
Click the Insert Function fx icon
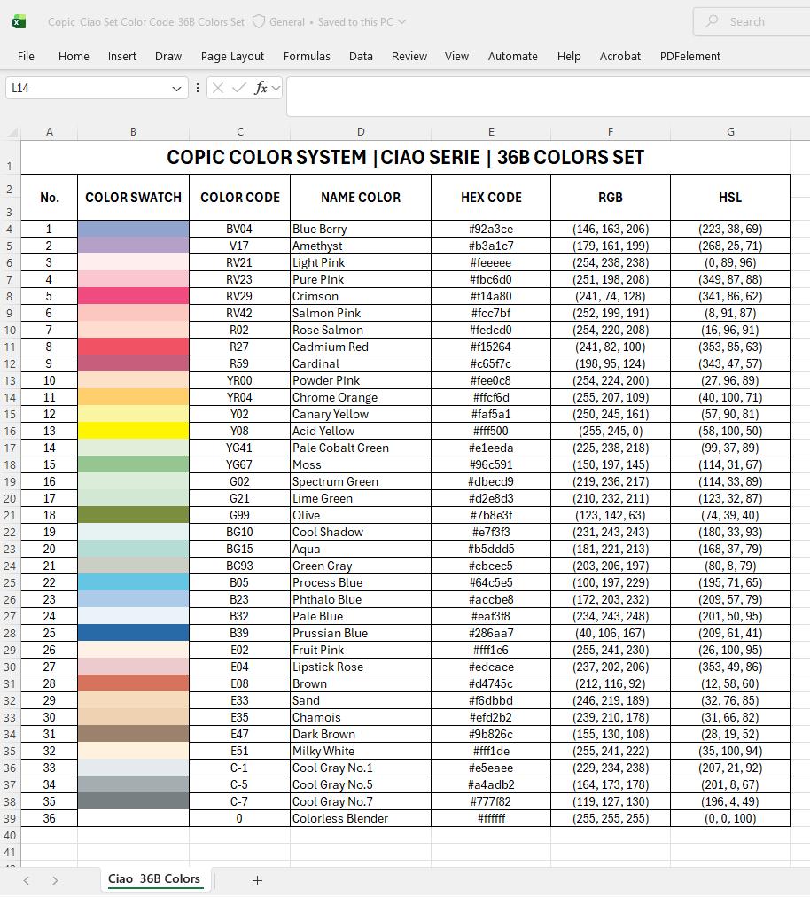pos(261,88)
